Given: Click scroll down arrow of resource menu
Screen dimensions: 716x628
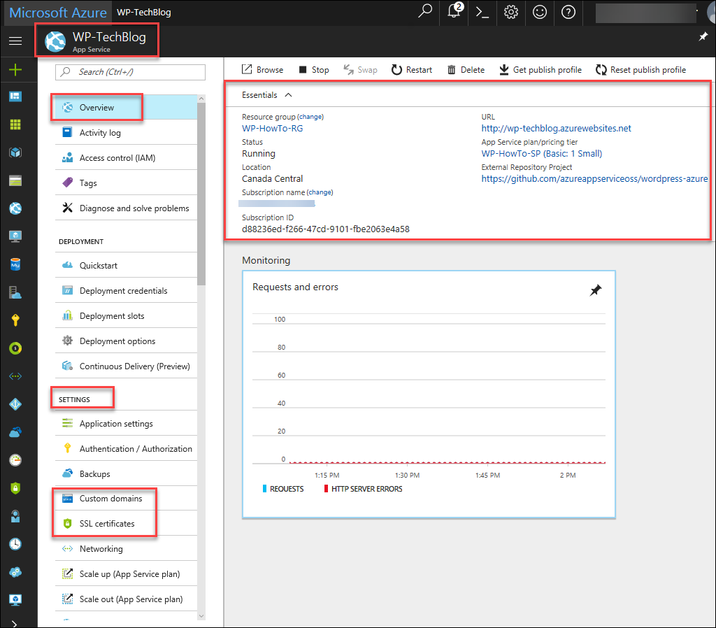Looking at the screenshot, I should (201, 615).
